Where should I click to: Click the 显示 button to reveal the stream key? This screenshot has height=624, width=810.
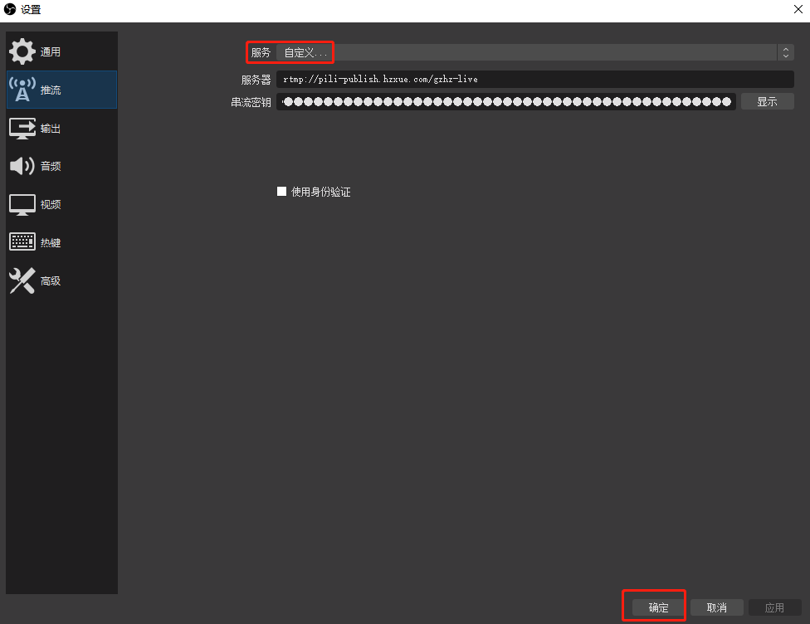767,101
